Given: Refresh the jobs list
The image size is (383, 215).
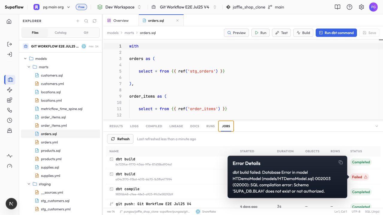Looking at the screenshot, I should click(x=120, y=139).
